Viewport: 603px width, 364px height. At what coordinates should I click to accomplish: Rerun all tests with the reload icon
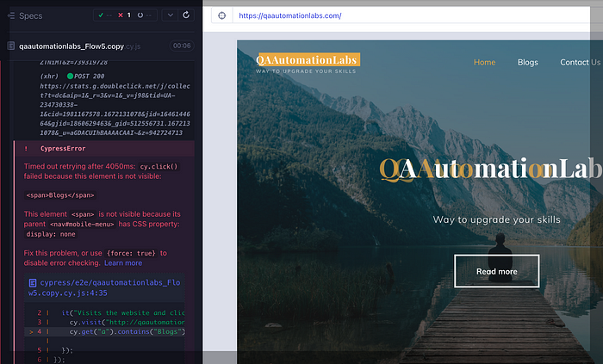(x=186, y=15)
